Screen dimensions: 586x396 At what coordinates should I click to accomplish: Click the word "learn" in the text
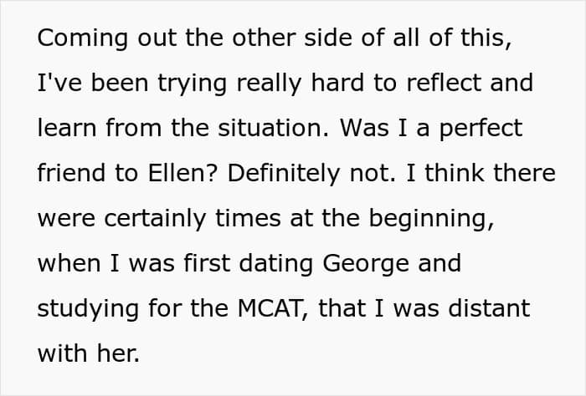pyautogui.click(x=67, y=128)
